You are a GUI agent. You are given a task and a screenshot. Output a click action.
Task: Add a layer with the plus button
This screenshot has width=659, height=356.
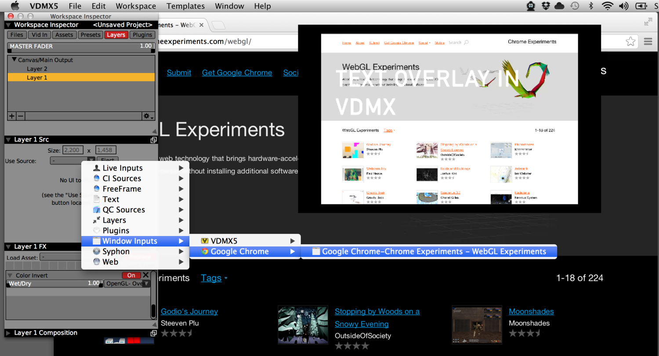tap(12, 116)
